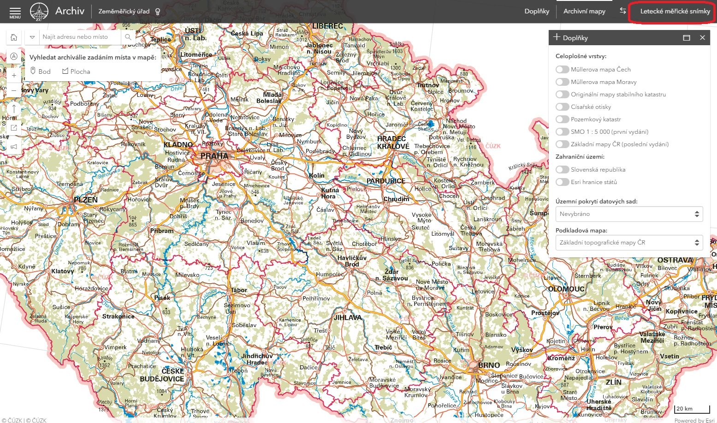Reset map orientation with north arrow

pyautogui.click(x=14, y=109)
